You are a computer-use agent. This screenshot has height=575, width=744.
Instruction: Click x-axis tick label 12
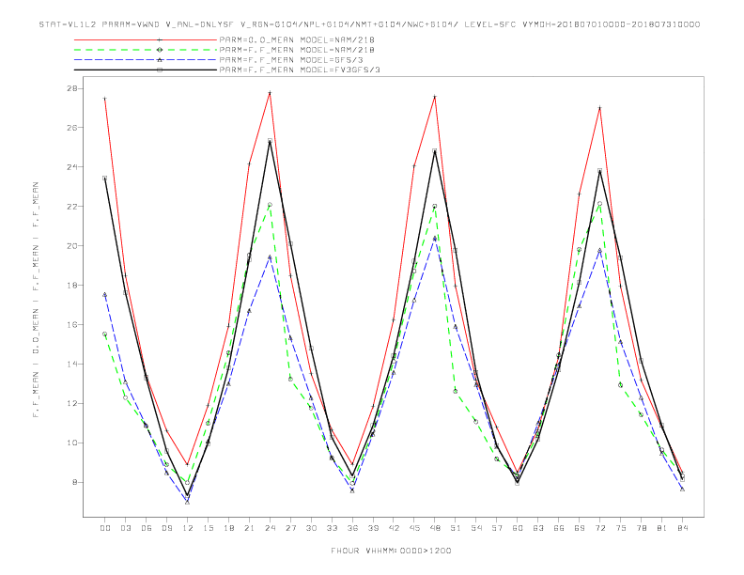point(188,528)
